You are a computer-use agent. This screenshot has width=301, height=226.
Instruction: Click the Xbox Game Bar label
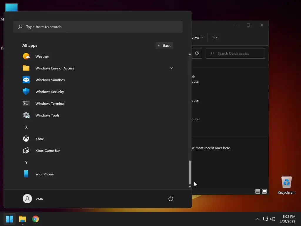48,151
